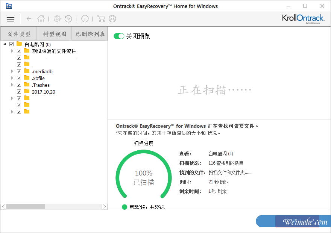Expand the .mediadb folder
This screenshot has height=233, width=331.
[x=12, y=71]
